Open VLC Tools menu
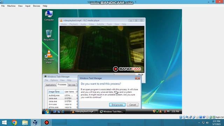Screen dimensions: 224x126 coord(109,24)
